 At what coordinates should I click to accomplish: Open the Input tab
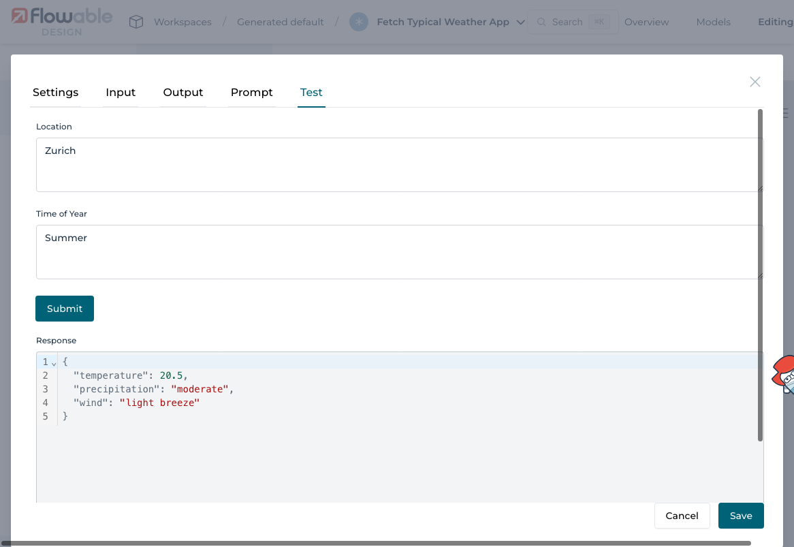click(121, 93)
